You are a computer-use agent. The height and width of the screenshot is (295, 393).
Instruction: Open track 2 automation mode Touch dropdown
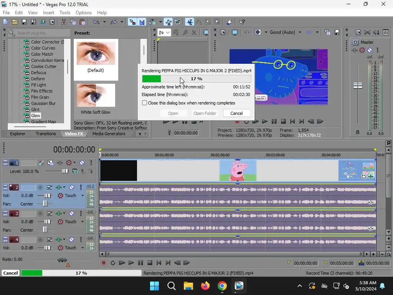[83, 196]
